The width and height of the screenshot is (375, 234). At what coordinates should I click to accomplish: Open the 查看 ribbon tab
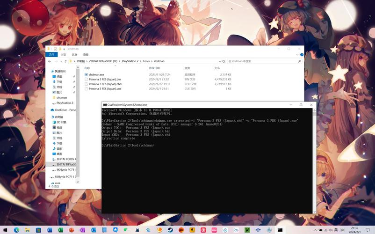click(86, 55)
